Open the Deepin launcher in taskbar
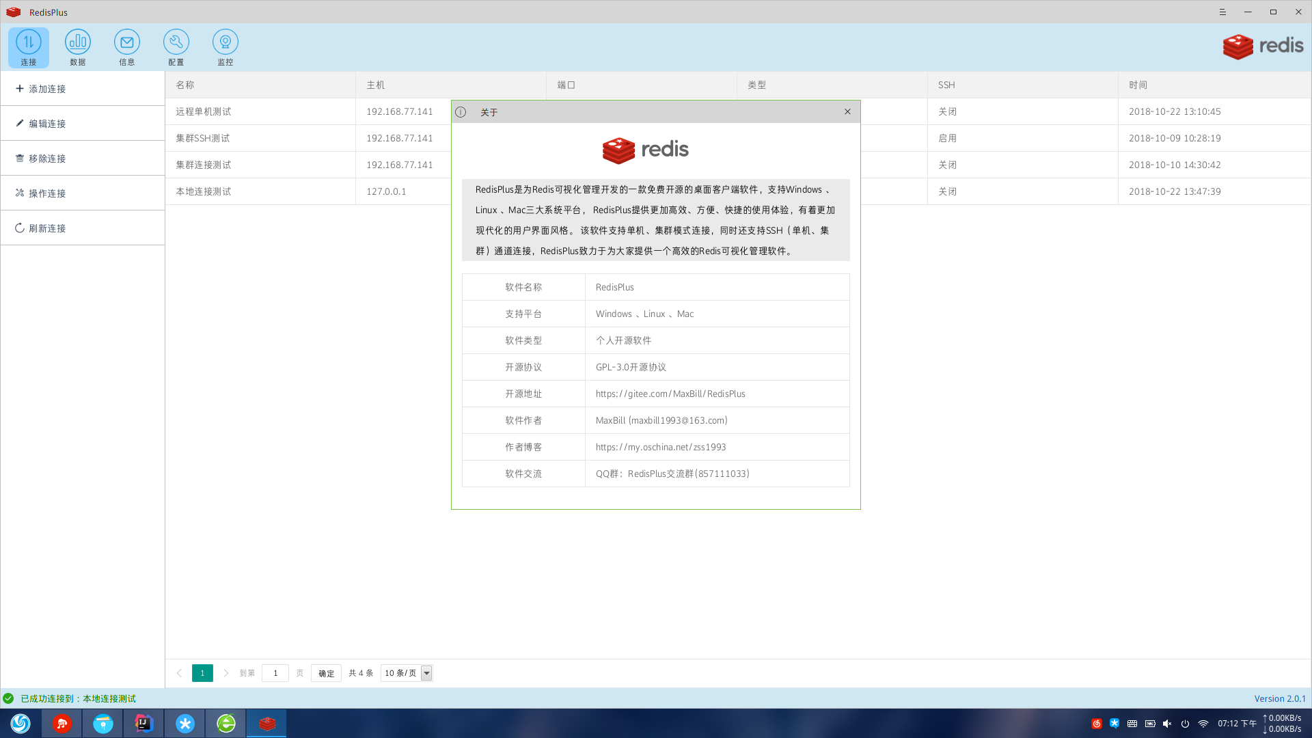The image size is (1312, 738). tap(20, 723)
